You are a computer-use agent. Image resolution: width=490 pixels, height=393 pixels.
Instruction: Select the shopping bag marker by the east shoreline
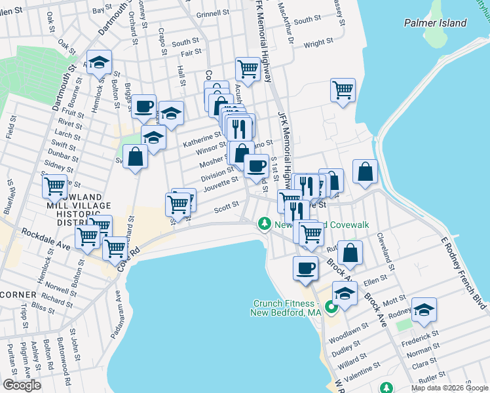tap(366, 172)
